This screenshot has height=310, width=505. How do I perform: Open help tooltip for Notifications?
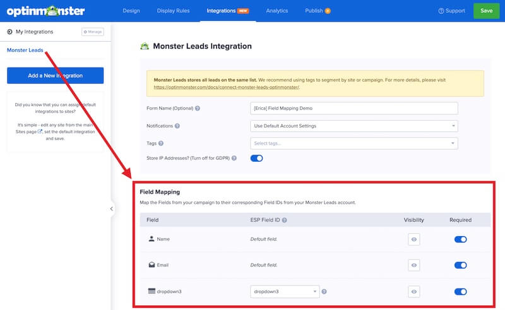[177, 126]
